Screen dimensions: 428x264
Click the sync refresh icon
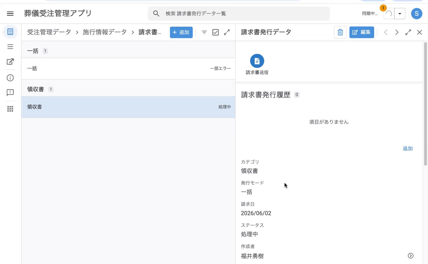(x=389, y=13)
